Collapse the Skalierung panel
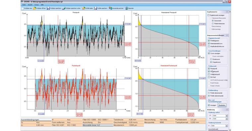This screenshot has width=252, height=131. click(227, 110)
